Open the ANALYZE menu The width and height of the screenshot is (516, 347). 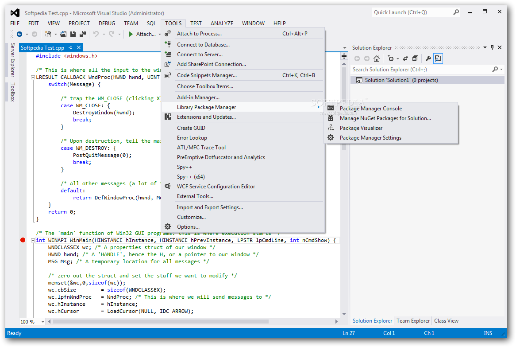pyautogui.click(x=222, y=23)
